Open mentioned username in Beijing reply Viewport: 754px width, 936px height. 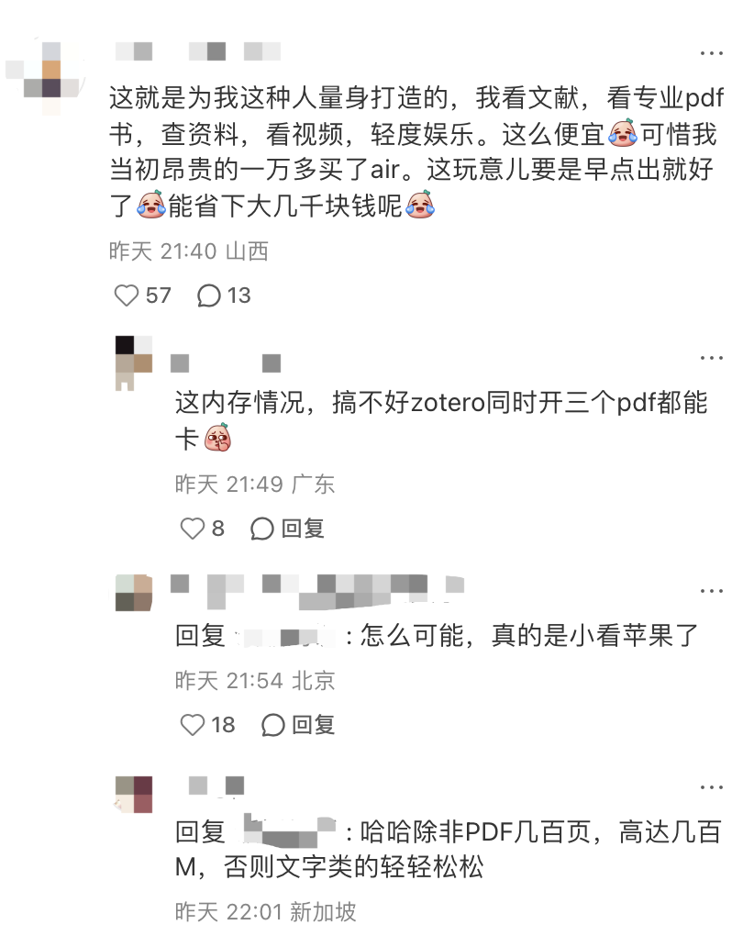[285, 636]
